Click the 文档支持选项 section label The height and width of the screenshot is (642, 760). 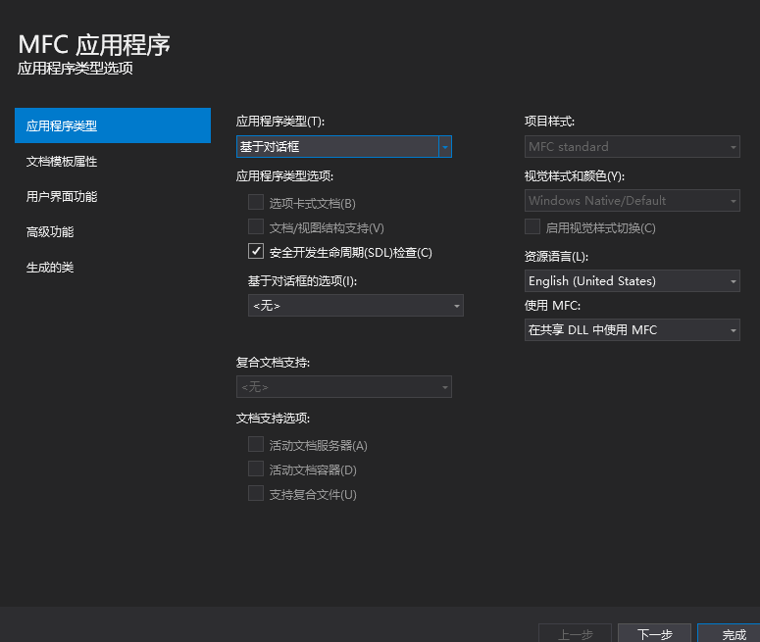(x=273, y=419)
